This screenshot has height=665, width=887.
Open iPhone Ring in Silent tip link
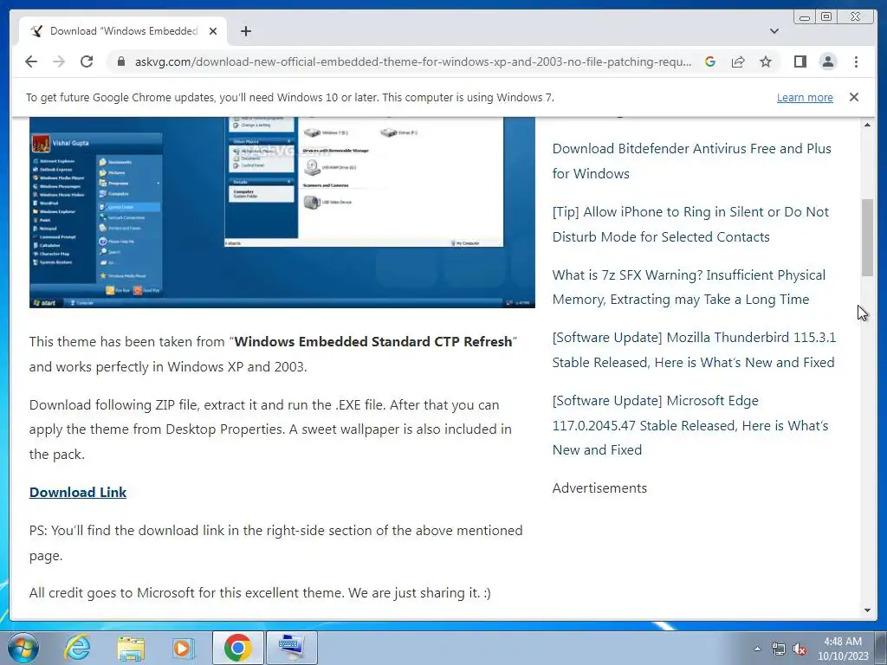click(x=690, y=224)
